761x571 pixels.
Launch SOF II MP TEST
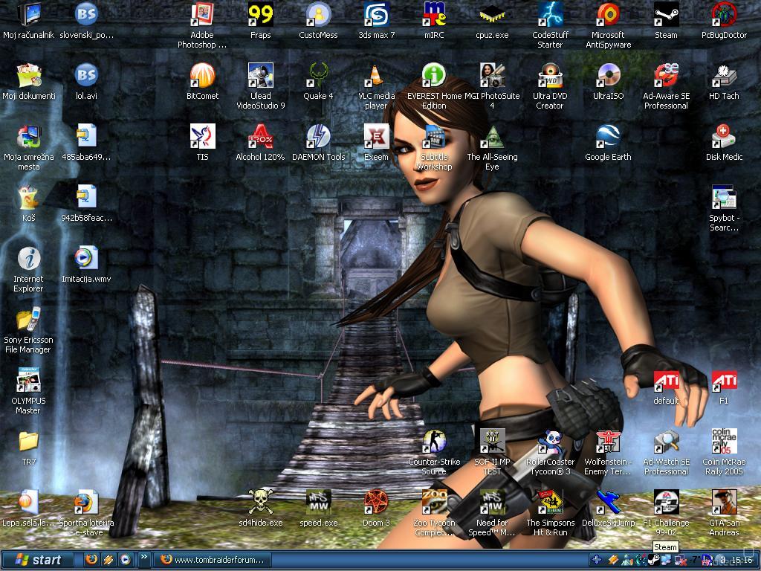tap(492, 453)
